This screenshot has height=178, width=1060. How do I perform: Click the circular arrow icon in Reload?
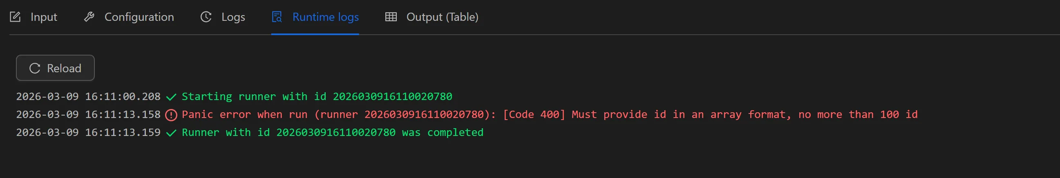tap(35, 68)
